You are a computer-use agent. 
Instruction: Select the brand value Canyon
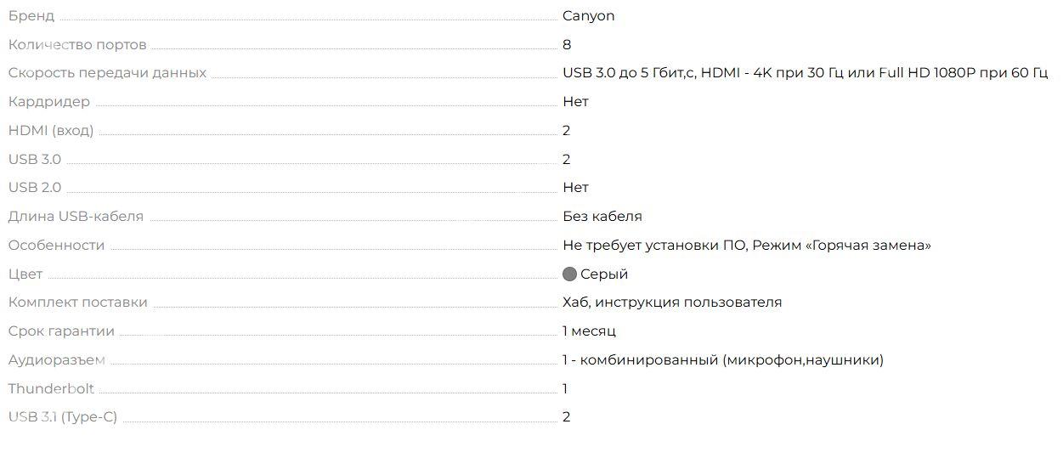point(588,16)
